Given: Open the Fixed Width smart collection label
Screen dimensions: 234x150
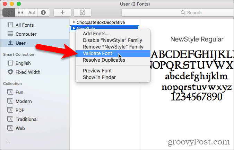Looking at the screenshot, I should click(28, 72).
